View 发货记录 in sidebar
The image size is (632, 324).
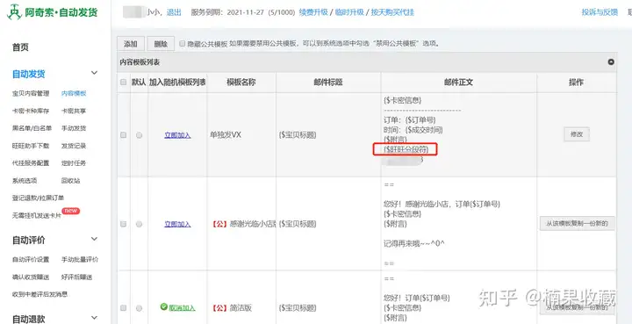(x=74, y=146)
